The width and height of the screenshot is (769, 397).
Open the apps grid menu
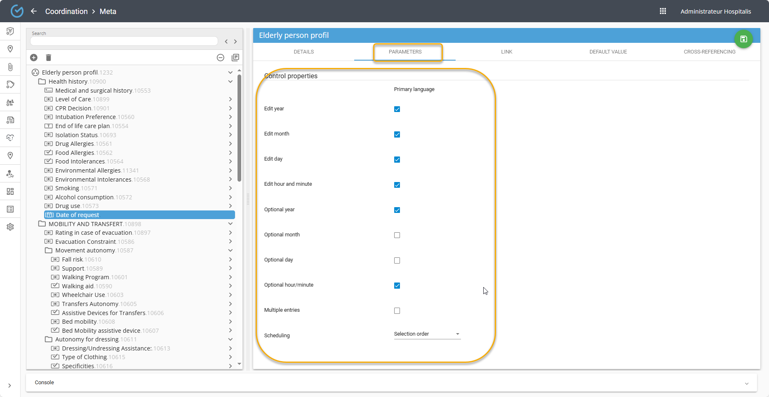(x=663, y=11)
